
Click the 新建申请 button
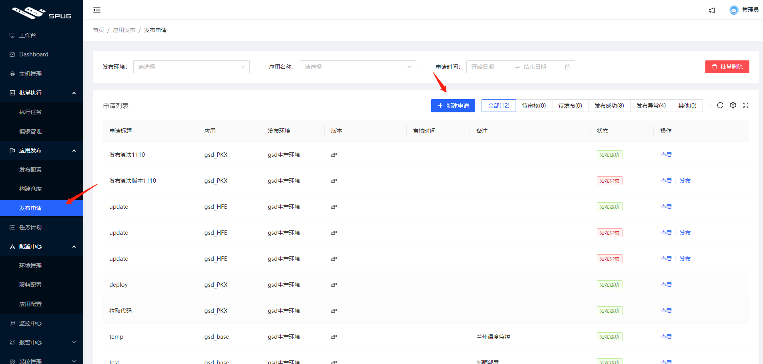point(453,106)
